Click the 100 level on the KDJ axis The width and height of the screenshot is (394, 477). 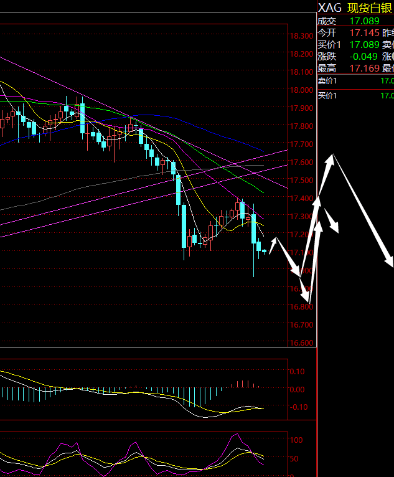296,440
